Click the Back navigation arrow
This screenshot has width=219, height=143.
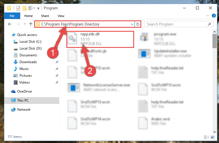click(x=10, y=24)
